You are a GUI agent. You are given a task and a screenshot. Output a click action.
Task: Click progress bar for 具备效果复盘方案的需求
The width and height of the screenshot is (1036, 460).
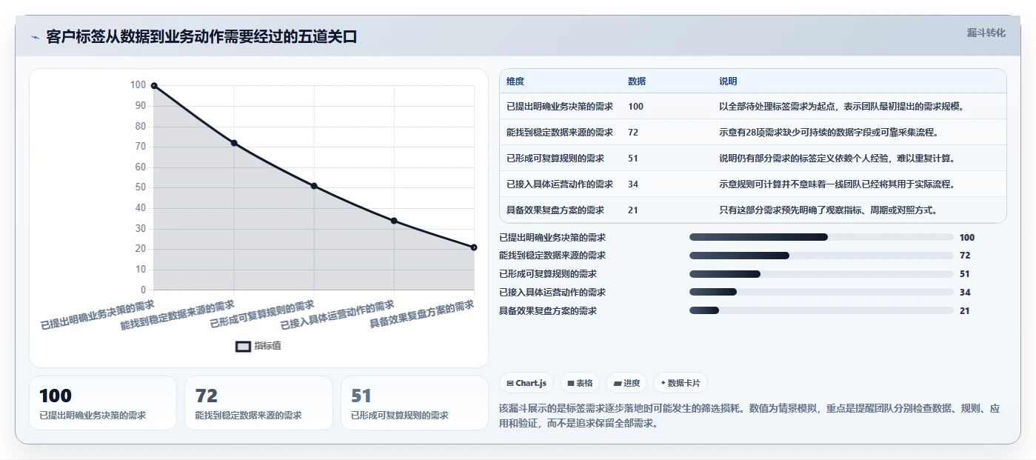(x=821, y=311)
